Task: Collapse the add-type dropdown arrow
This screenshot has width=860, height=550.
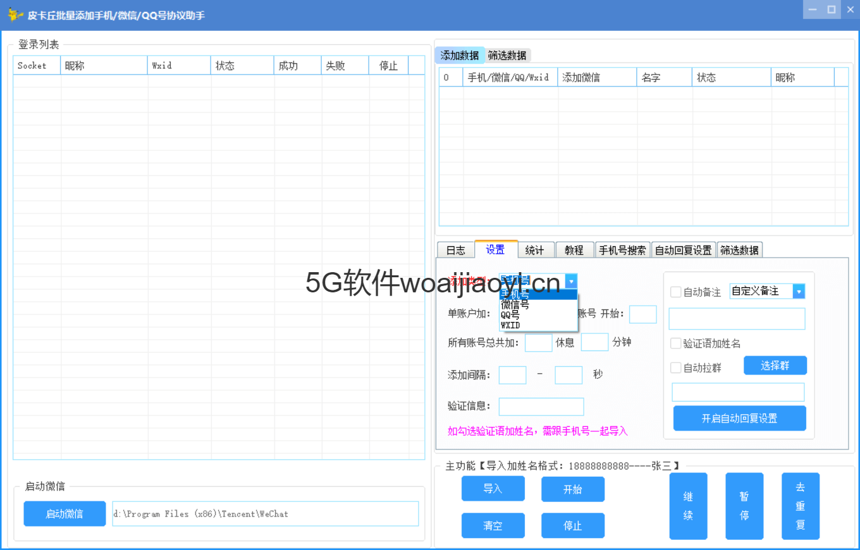Action: tap(571, 281)
